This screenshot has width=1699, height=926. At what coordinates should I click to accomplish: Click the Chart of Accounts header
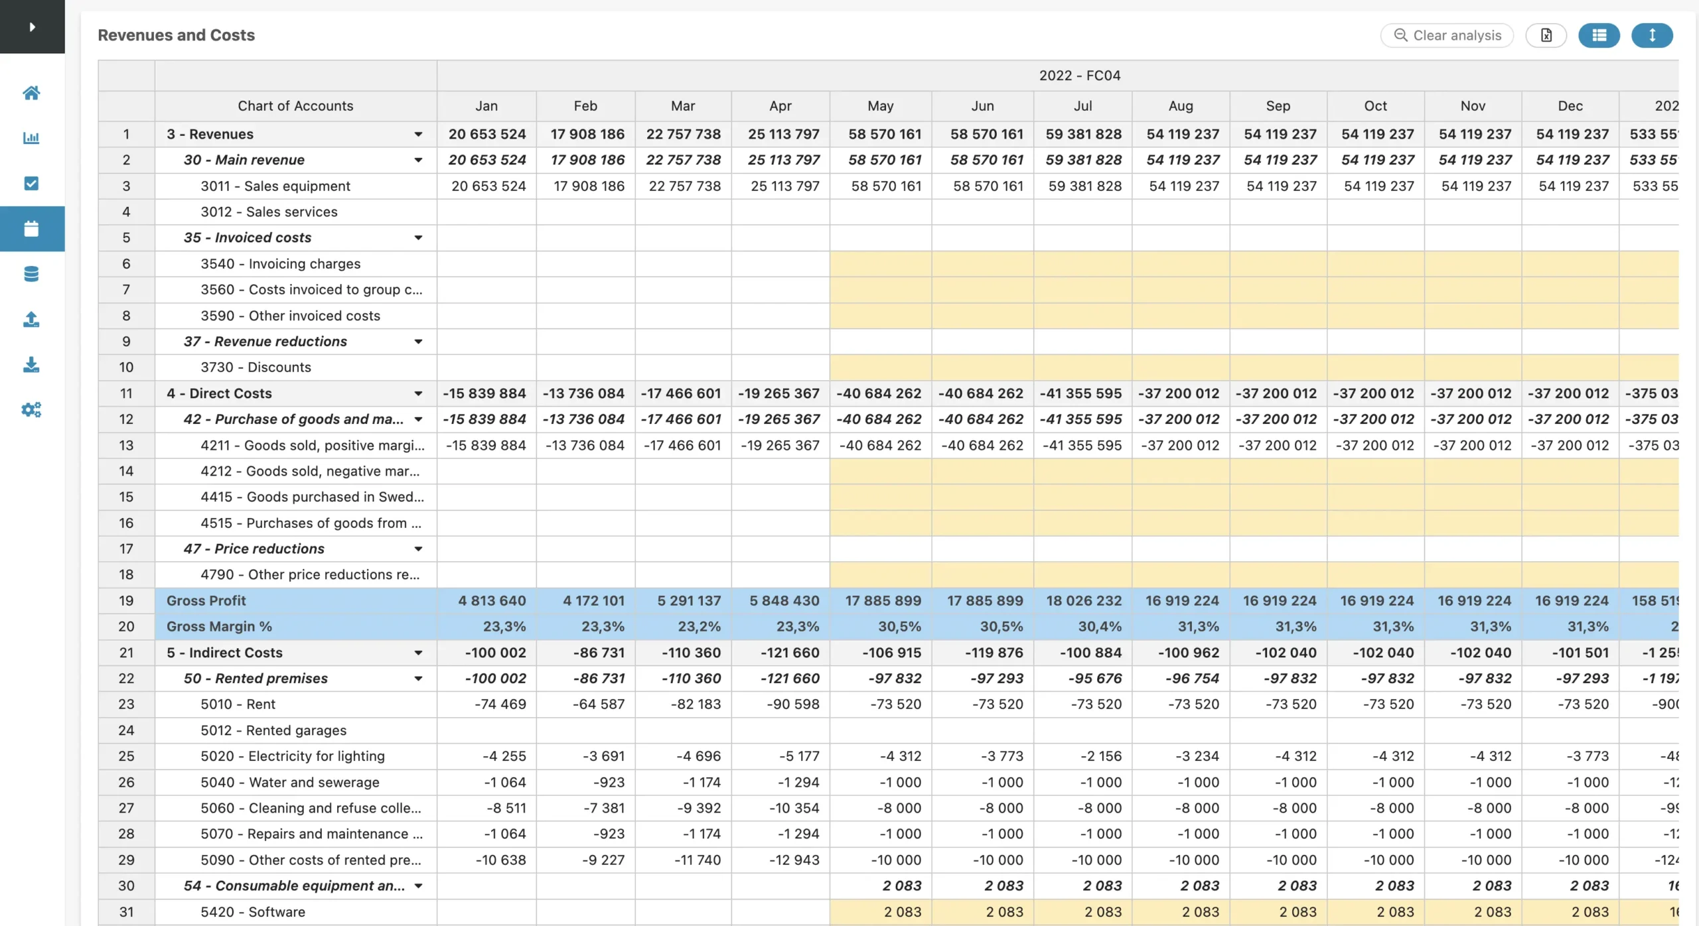point(295,106)
